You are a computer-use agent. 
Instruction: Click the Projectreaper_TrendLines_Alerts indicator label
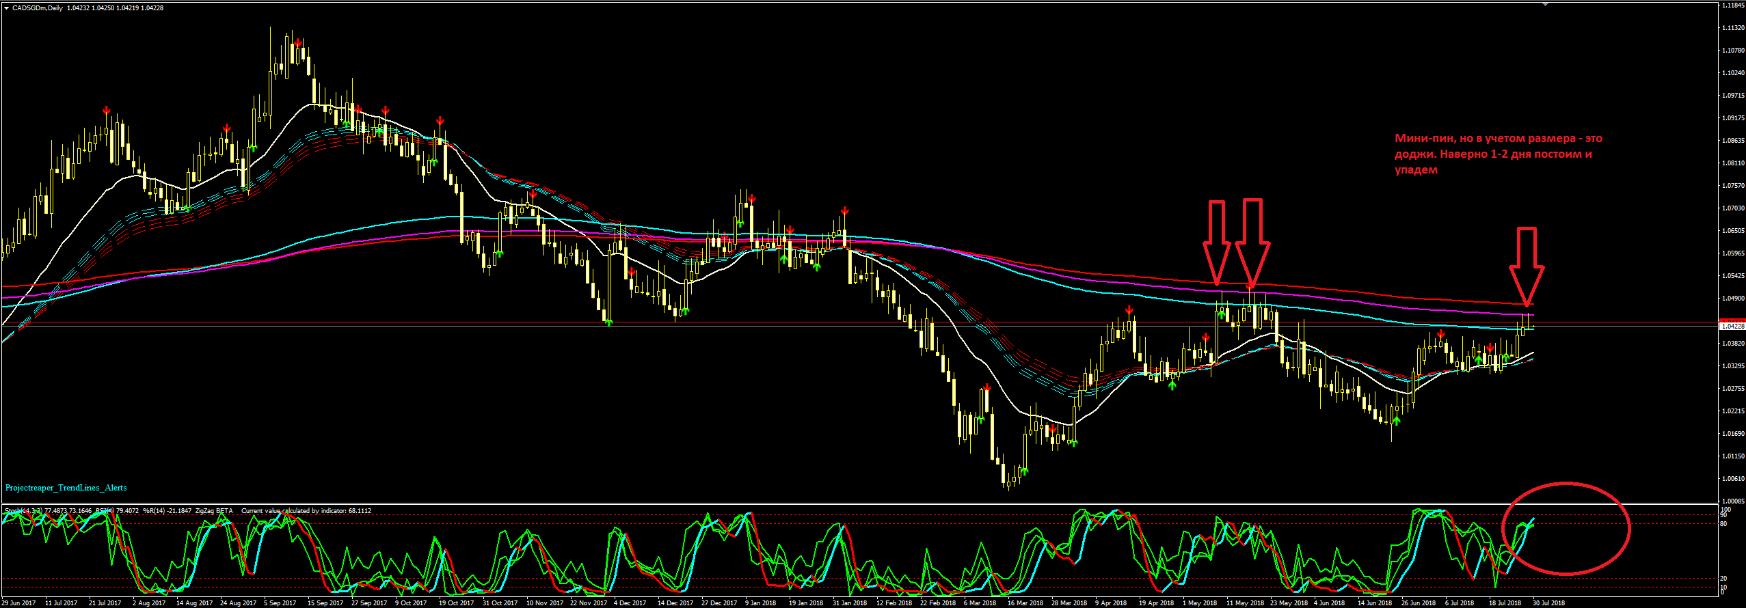(x=66, y=488)
